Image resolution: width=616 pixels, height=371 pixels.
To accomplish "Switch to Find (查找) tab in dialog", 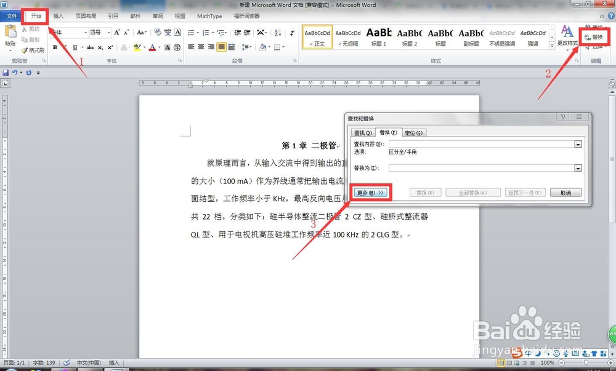I will [363, 133].
